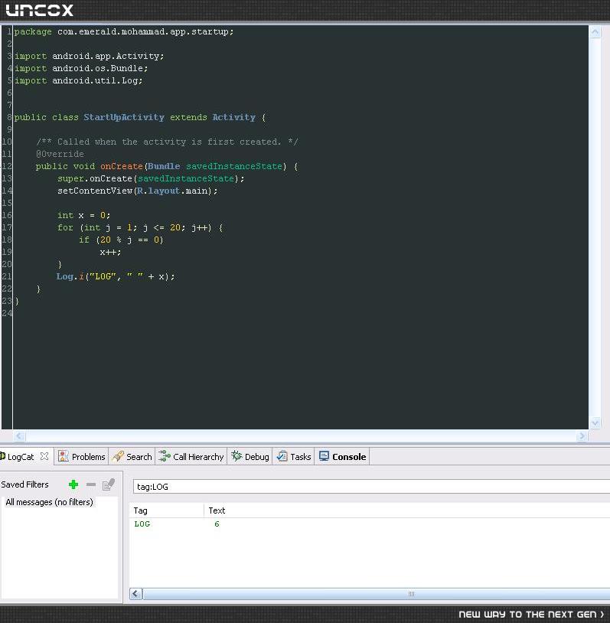Click the LogCat android icon
This screenshot has height=623, width=610.
[x=2, y=456]
